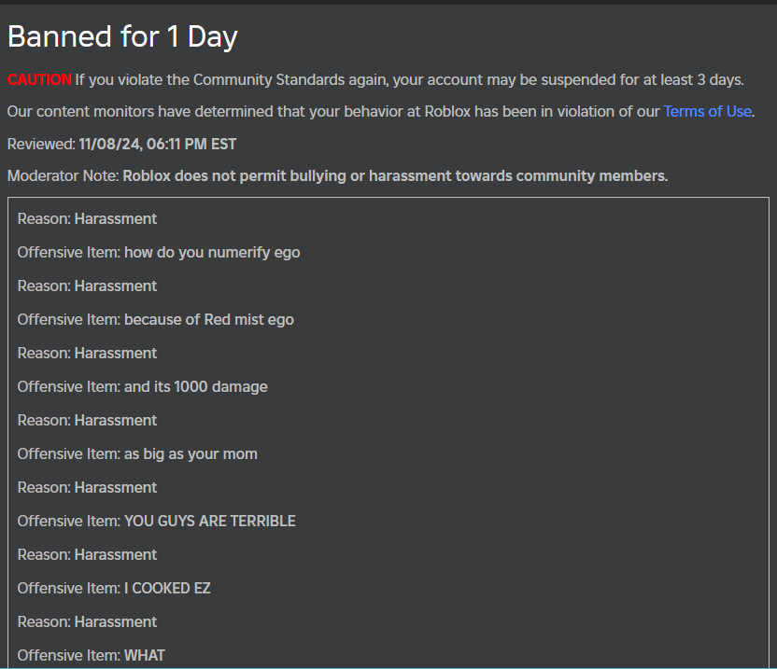Click the "Banned for 1 Day" heading
The width and height of the screenshot is (777, 669).
[x=122, y=36]
